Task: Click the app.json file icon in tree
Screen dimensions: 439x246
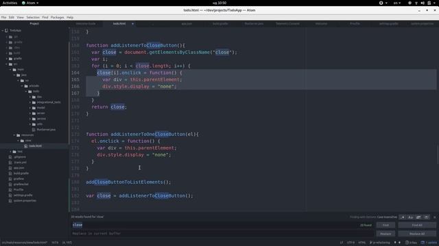Action: click(10, 168)
